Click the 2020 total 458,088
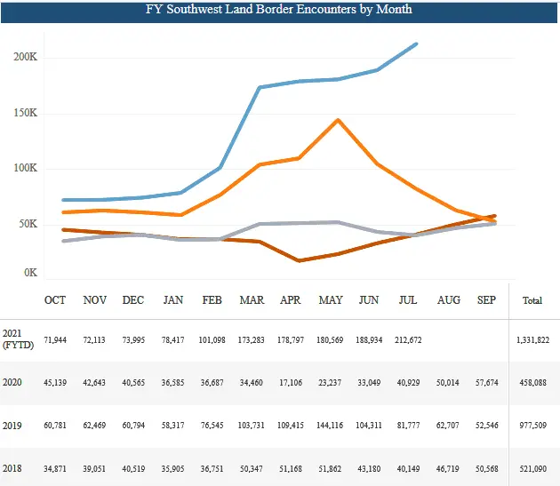Viewport: 560px width, 486px height. [x=532, y=383]
